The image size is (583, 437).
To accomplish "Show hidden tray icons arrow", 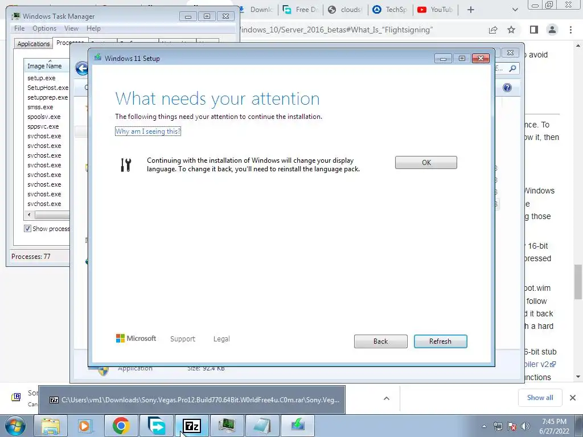I will 484,426.
